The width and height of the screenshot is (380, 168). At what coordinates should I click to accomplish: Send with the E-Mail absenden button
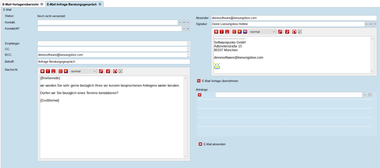[212, 144]
